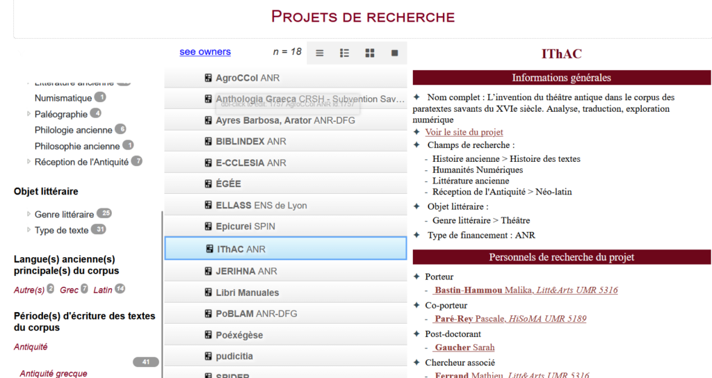The image size is (712, 378).
Task: Expand the Type de texte node
Action: click(x=29, y=229)
